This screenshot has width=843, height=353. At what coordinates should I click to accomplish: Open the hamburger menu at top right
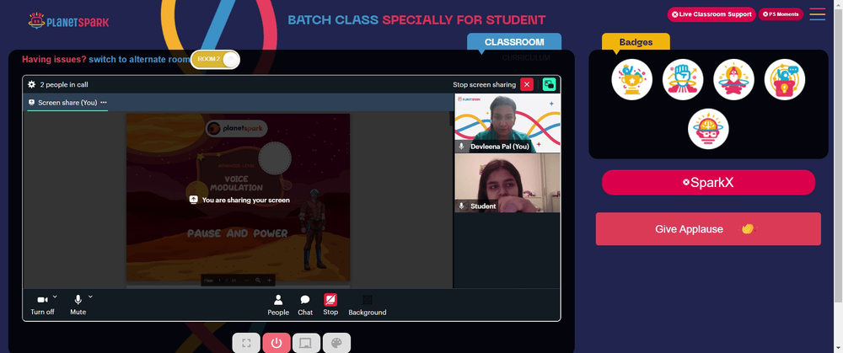[817, 14]
